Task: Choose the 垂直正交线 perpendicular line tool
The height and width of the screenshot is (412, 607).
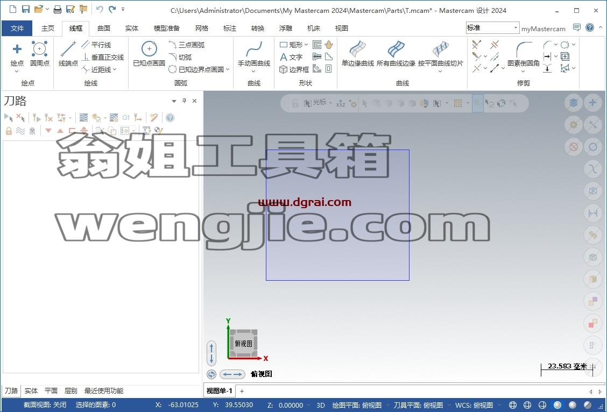Action: [103, 57]
